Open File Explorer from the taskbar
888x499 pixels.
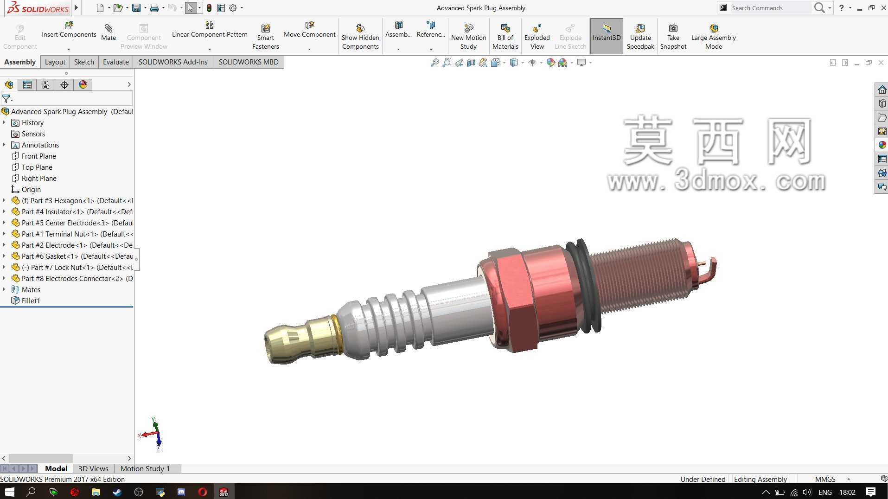(96, 492)
